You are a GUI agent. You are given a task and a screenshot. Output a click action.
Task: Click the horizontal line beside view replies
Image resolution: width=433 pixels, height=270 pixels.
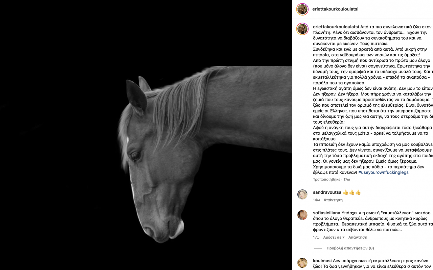pos(318,248)
